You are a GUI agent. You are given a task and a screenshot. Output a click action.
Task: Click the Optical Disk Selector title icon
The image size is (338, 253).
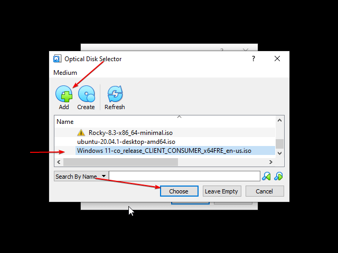(x=58, y=59)
